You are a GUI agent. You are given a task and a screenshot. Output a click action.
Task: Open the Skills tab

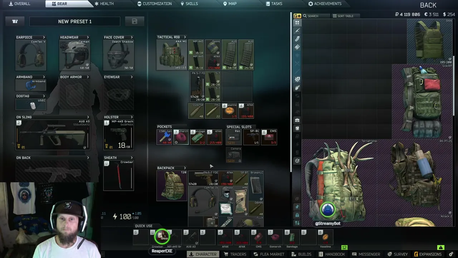point(189,4)
